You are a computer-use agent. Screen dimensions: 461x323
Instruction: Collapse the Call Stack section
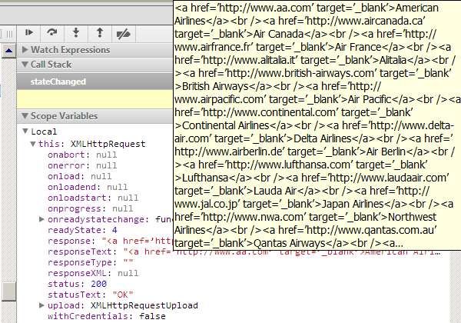click(25, 65)
